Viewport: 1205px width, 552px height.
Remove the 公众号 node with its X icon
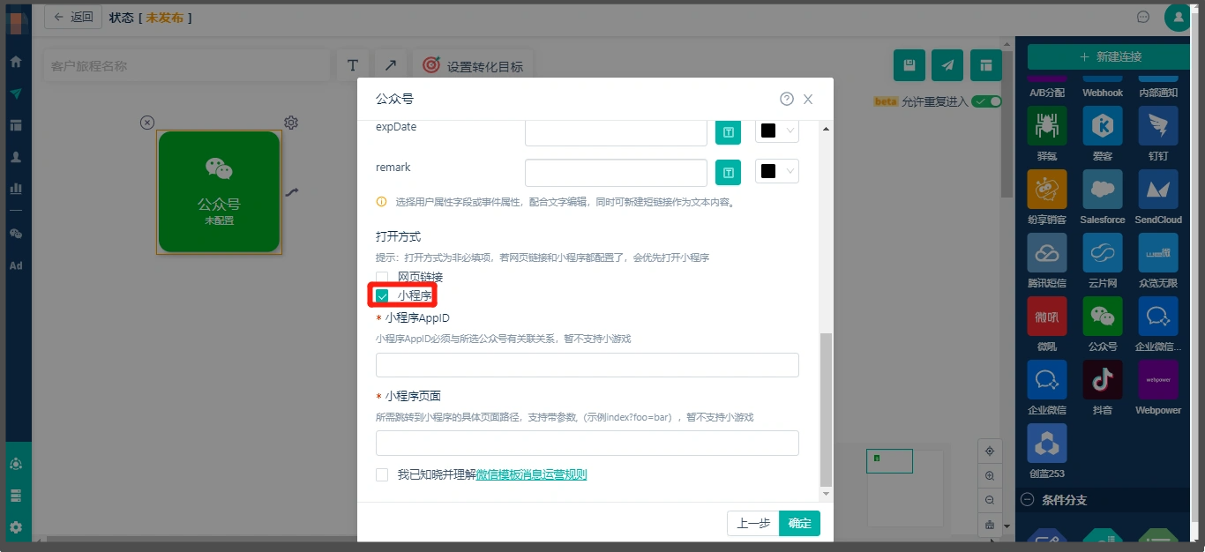pyautogui.click(x=147, y=123)
